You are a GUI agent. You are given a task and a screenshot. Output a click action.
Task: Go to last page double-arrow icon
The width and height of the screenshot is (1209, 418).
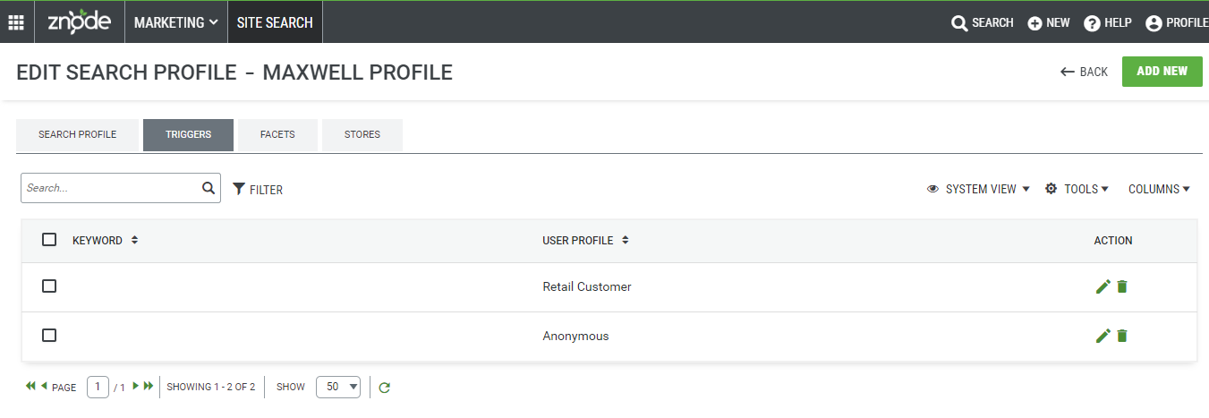point(149,386)
